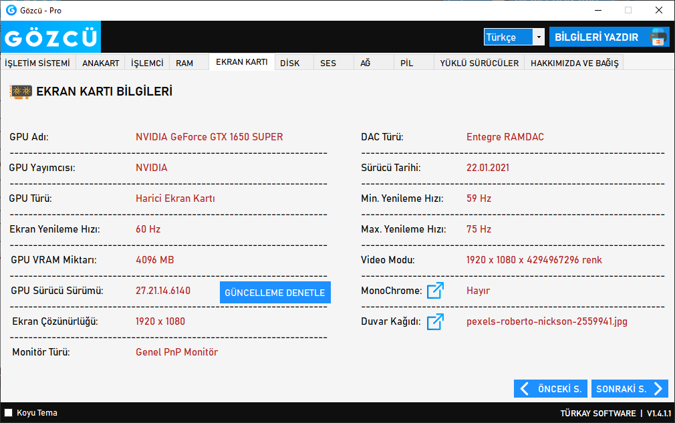Click the GPU Yayımcısı value NVIDIA
This screenshot has height=423, width=675.
[x=152, y=167]
